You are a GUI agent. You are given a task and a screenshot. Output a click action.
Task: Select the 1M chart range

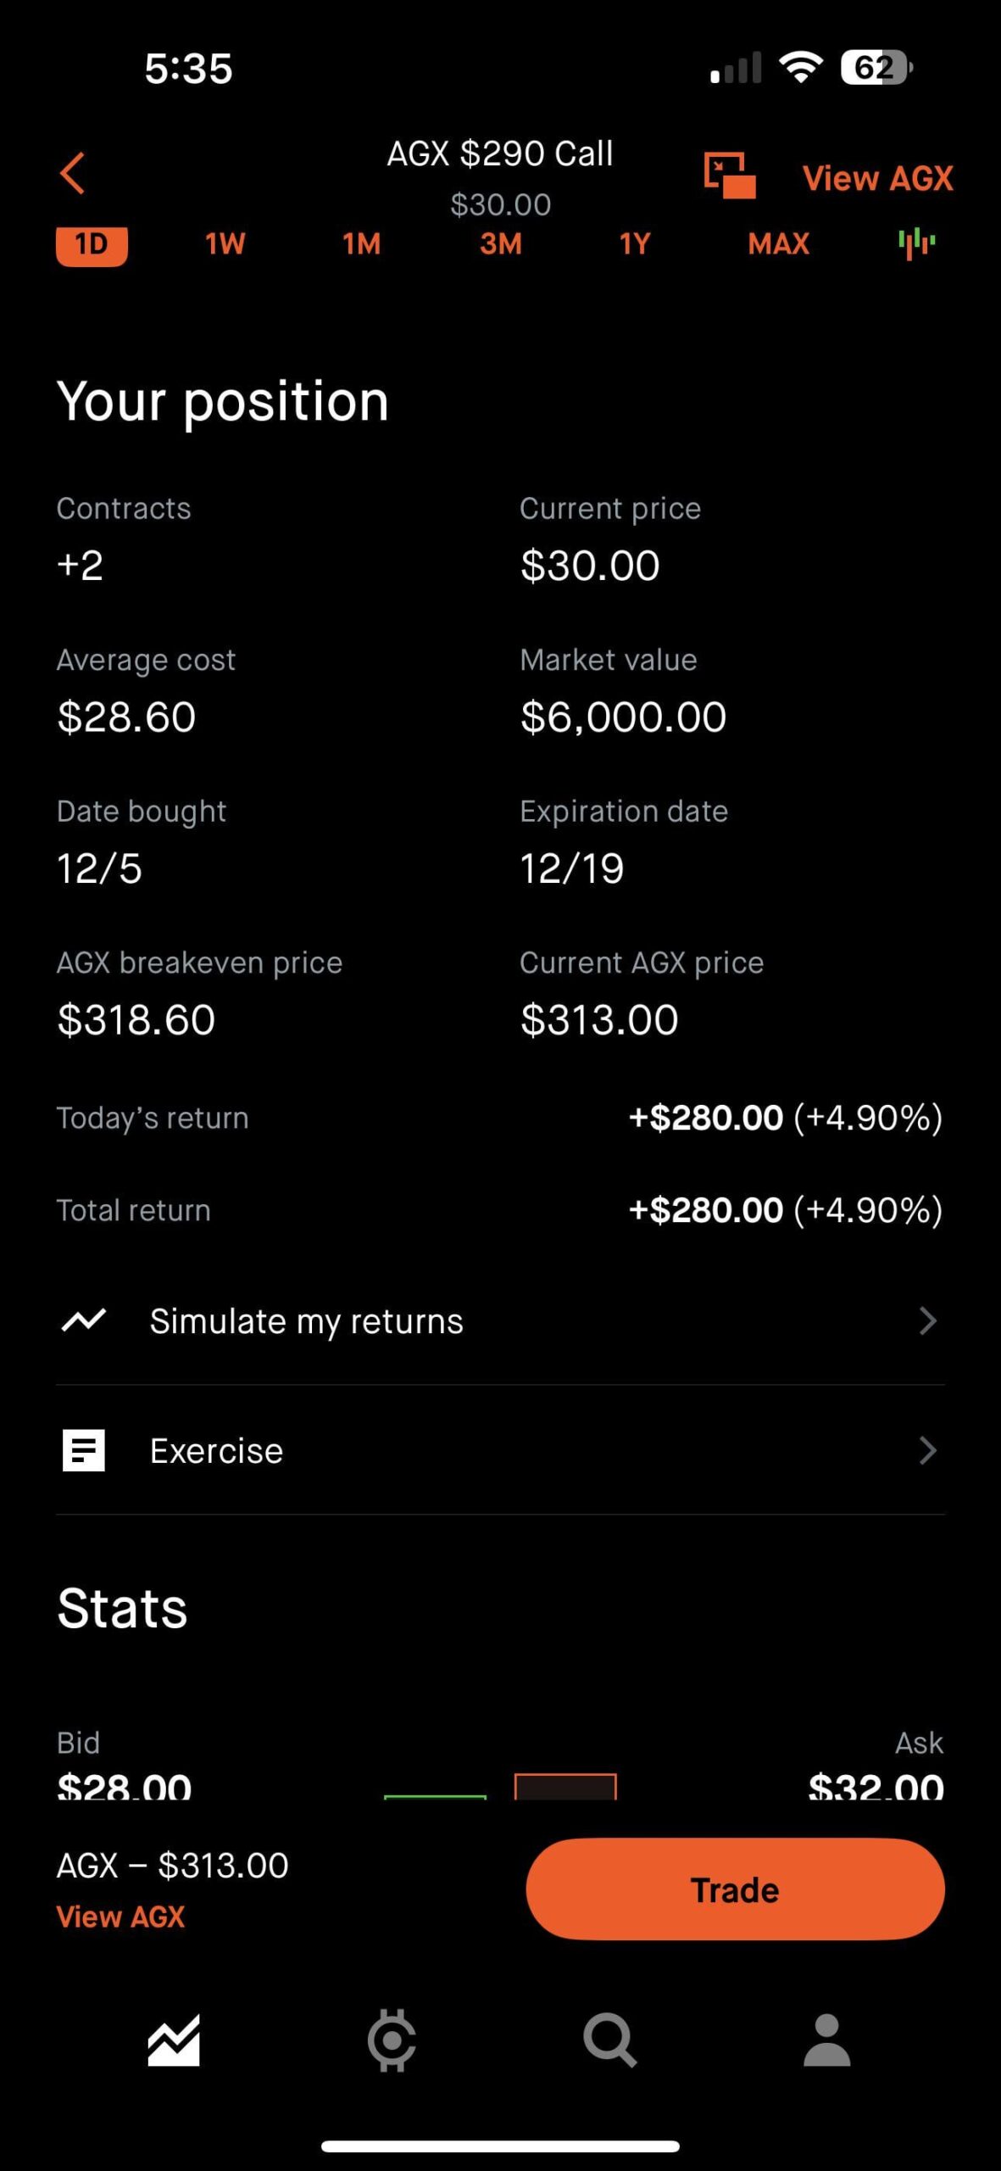tap(362, 245)
